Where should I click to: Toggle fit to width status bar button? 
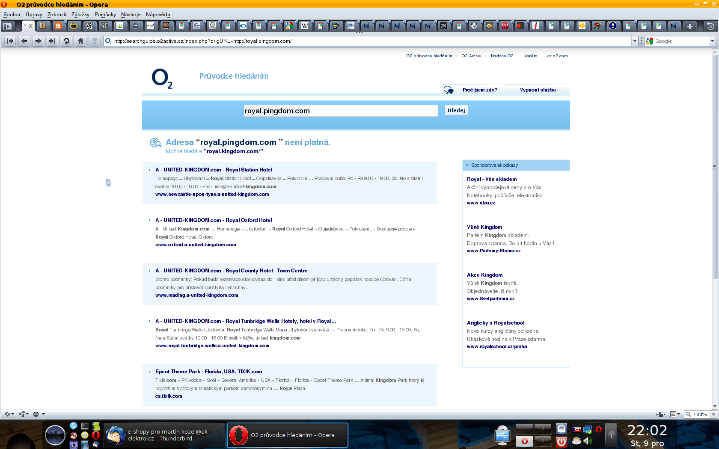click(x=661, y=414)
